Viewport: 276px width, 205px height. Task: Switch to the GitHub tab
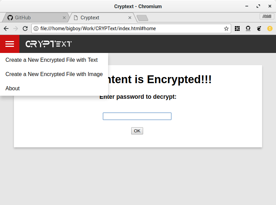pyautogui.click(x=35, y=18)
